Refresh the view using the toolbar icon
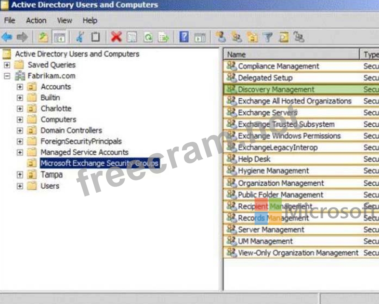This screenshot has height=304, width=379. click(148, 37)
